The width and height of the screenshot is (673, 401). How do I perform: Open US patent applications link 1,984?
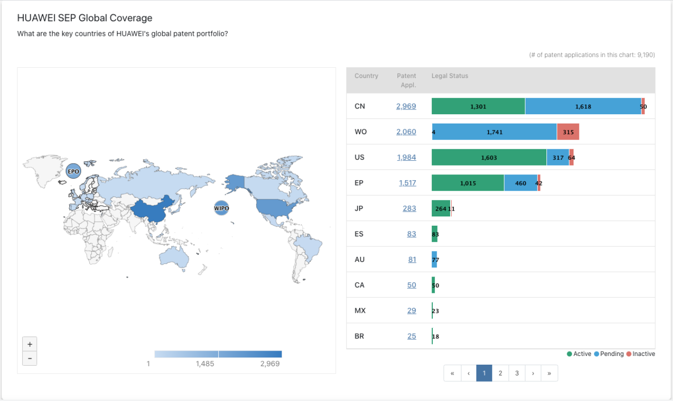(x=407, y=157)
